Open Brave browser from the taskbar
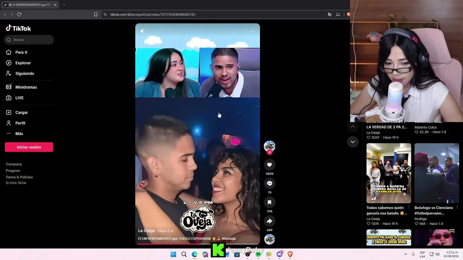Viewport: 463px width, 260px height. click(290, 254)
